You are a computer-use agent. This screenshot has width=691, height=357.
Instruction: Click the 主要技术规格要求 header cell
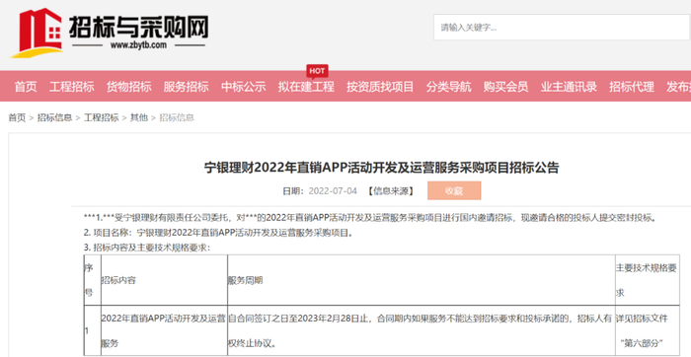click(x=648, y=280)
